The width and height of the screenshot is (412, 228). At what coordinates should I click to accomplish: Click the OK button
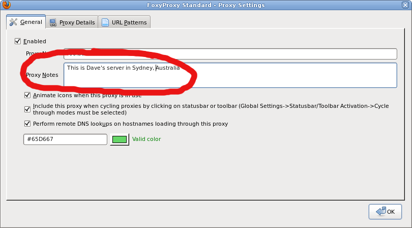(385, 211)
